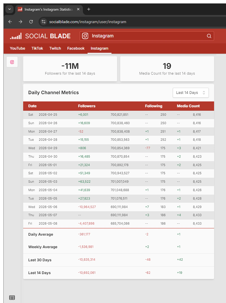
Task: Open the YouTube navigation tab
Action: click(x=18, y=48)
